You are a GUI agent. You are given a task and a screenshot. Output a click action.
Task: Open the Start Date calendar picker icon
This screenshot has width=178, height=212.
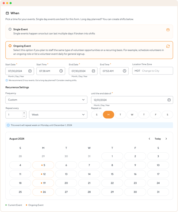pos(30,71)
